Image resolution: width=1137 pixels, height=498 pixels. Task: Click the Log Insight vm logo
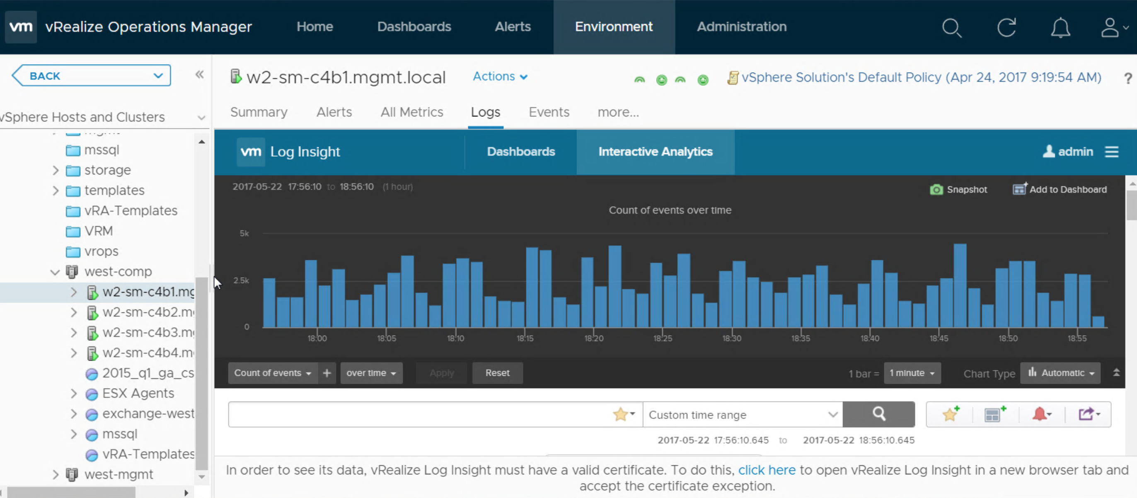coord(251,152)
